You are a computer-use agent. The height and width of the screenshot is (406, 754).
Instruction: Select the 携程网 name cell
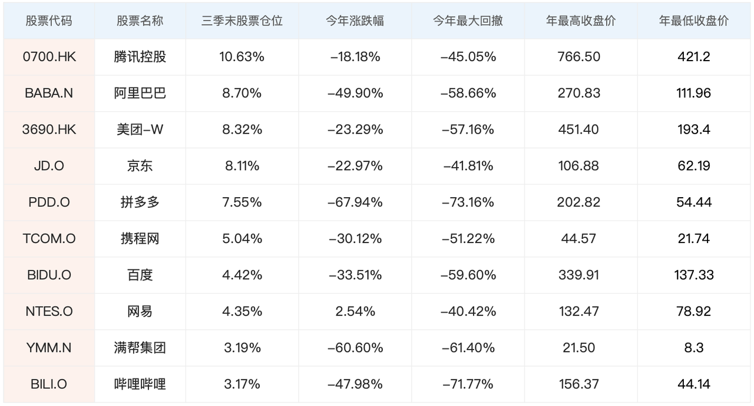[140, 239]
